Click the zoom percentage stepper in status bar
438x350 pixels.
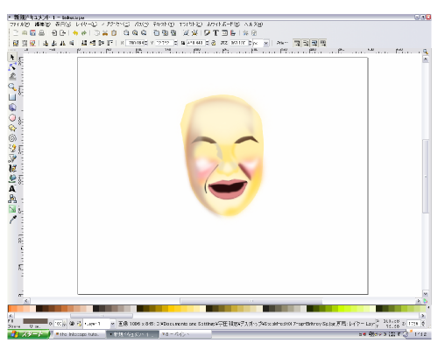click(423, 324)
